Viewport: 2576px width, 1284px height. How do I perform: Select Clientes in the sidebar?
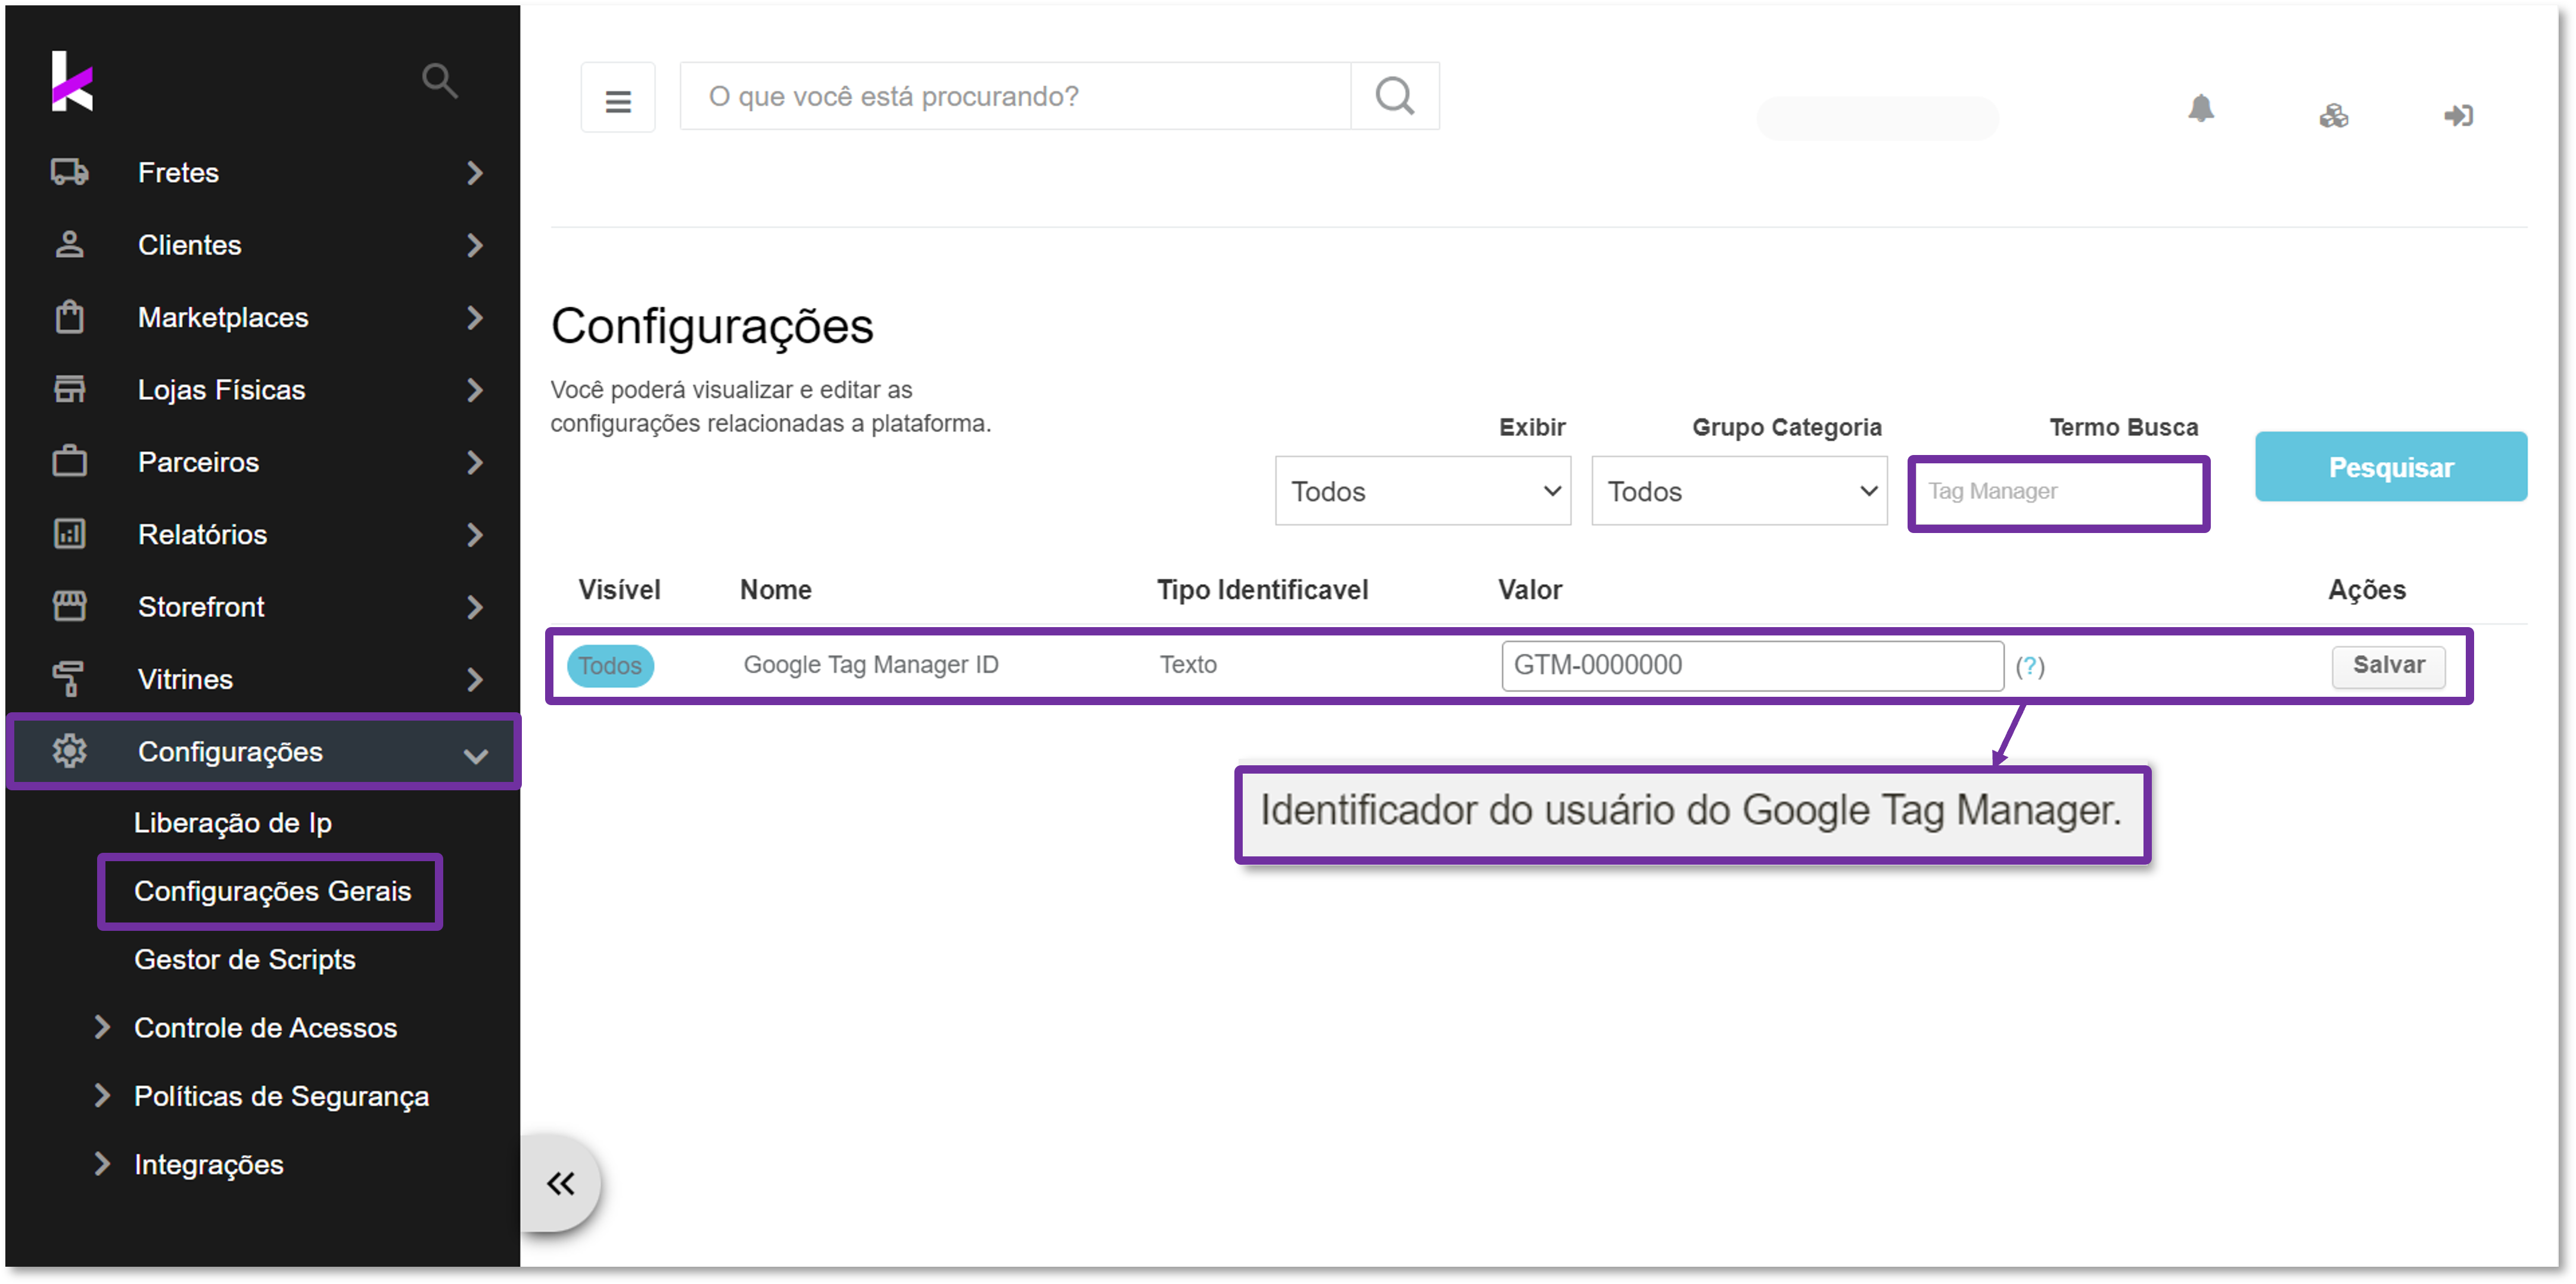tap(190, 245)
